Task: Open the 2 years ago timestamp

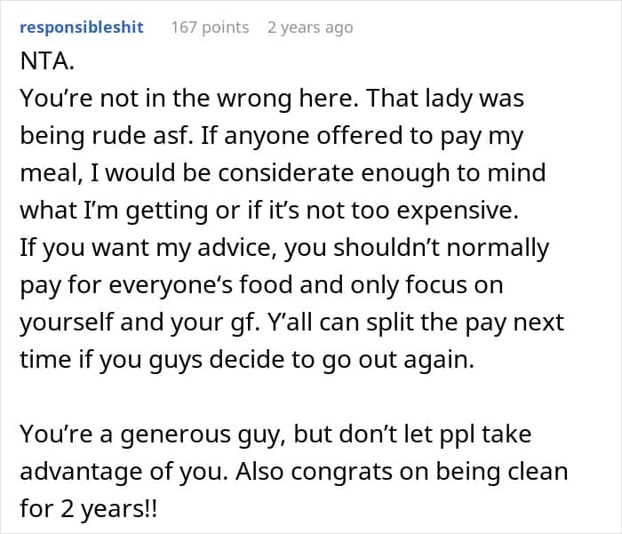Action: click(310, 28)
